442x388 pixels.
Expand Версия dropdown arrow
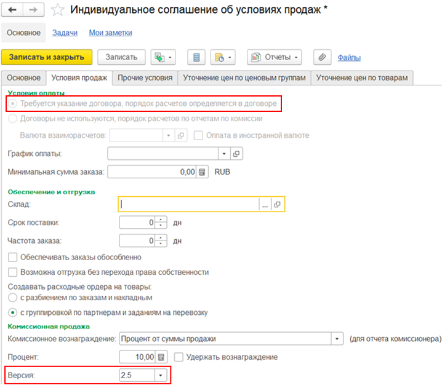coord(161,375)
